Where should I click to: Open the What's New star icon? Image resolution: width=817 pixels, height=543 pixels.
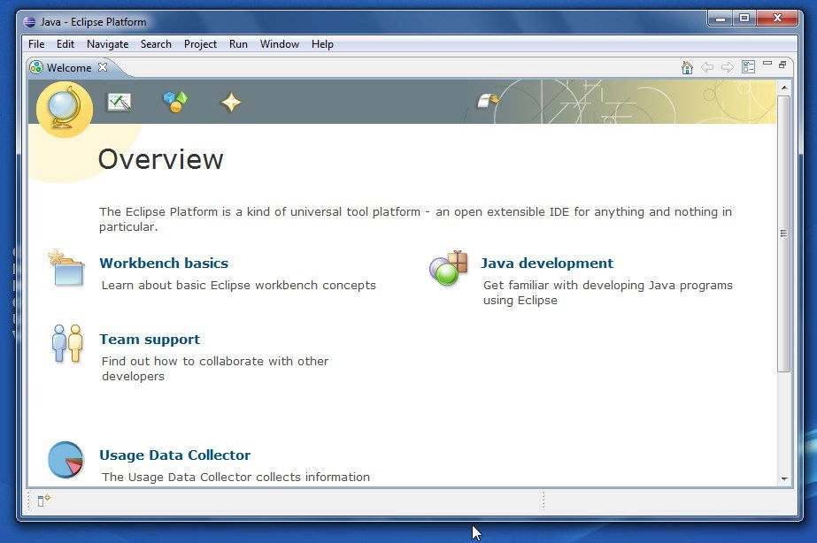coord(229,101)
